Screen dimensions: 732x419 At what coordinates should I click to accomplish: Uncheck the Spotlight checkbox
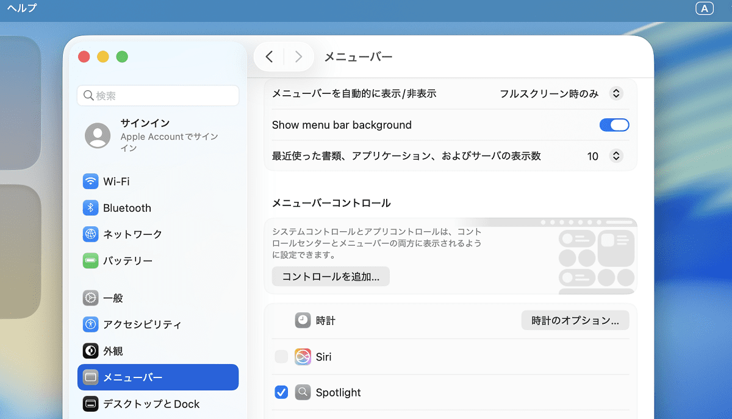tap(281, 392)
